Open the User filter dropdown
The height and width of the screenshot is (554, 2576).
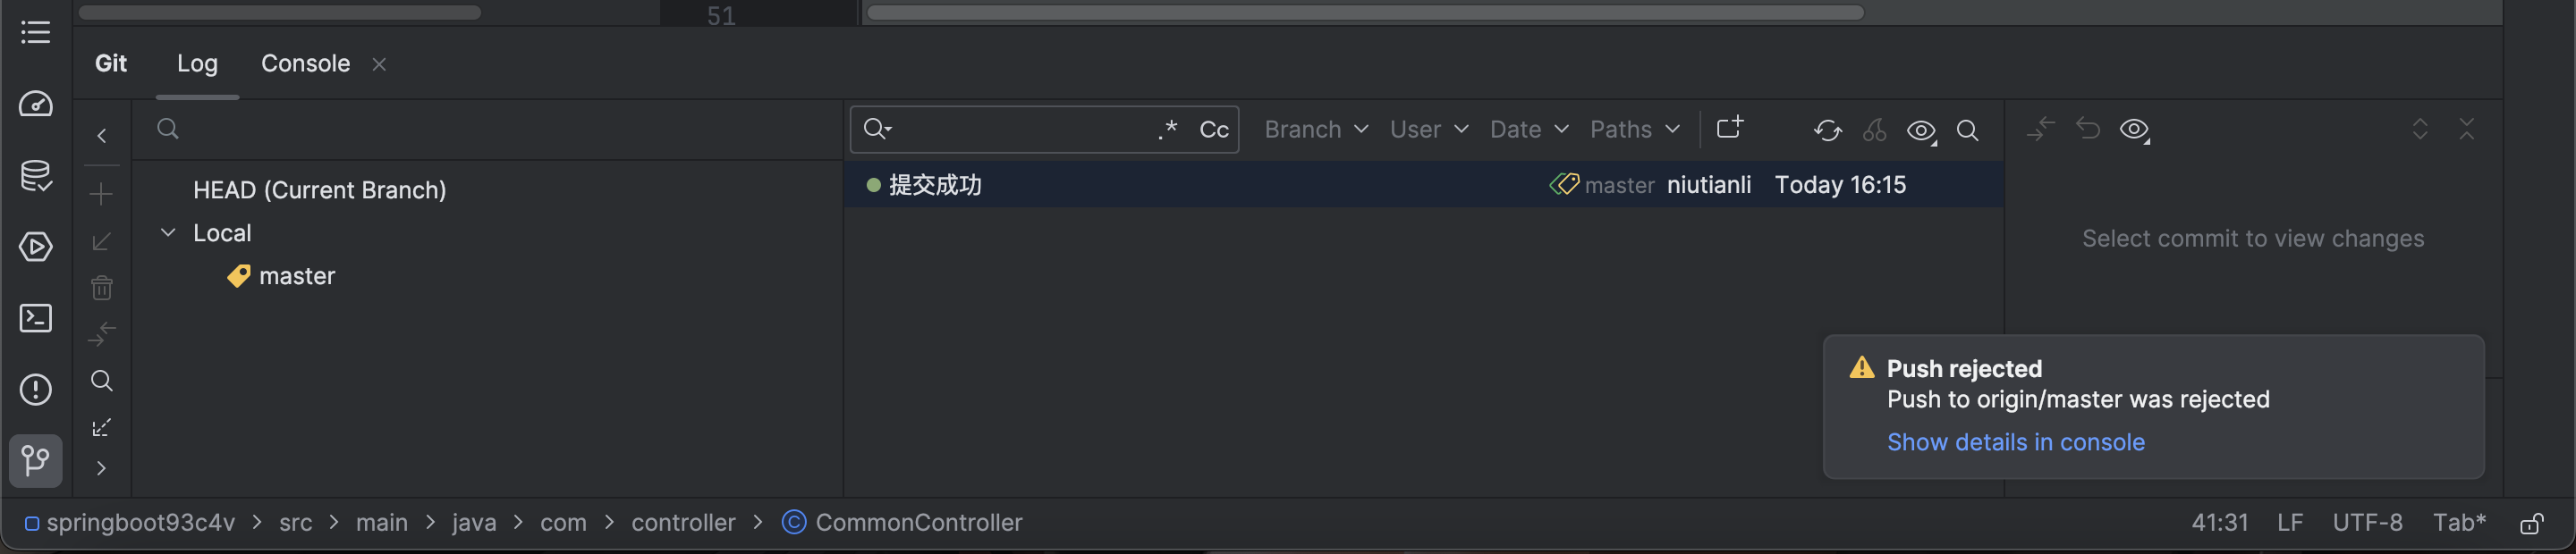tap(1428, 130)
